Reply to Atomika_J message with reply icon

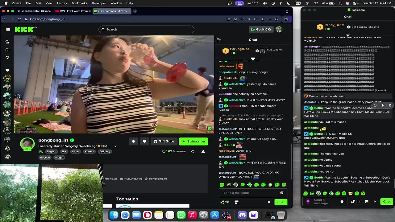375,105
